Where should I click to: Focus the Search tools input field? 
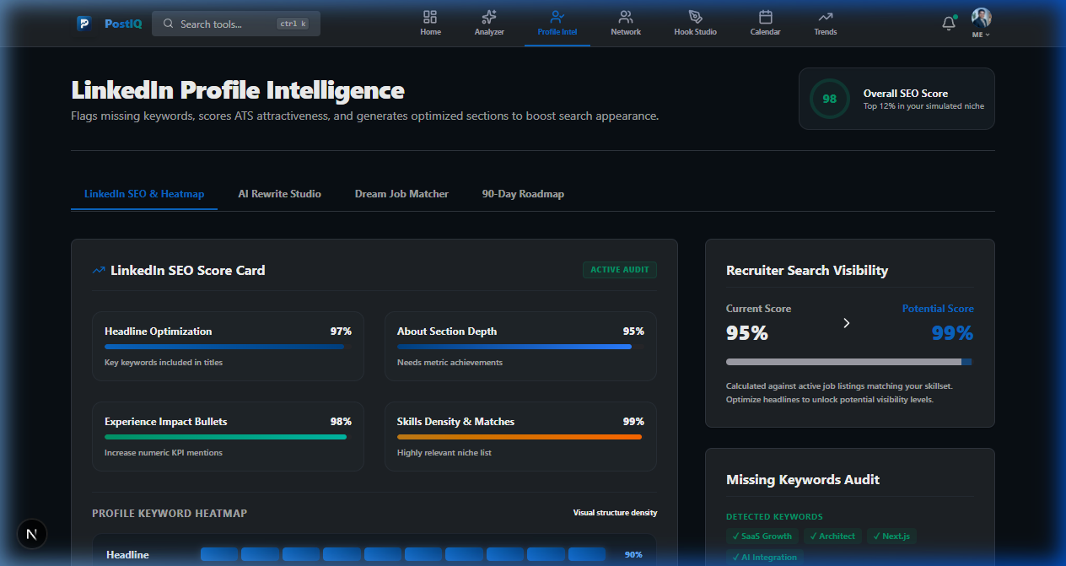(x=236, y=24)
